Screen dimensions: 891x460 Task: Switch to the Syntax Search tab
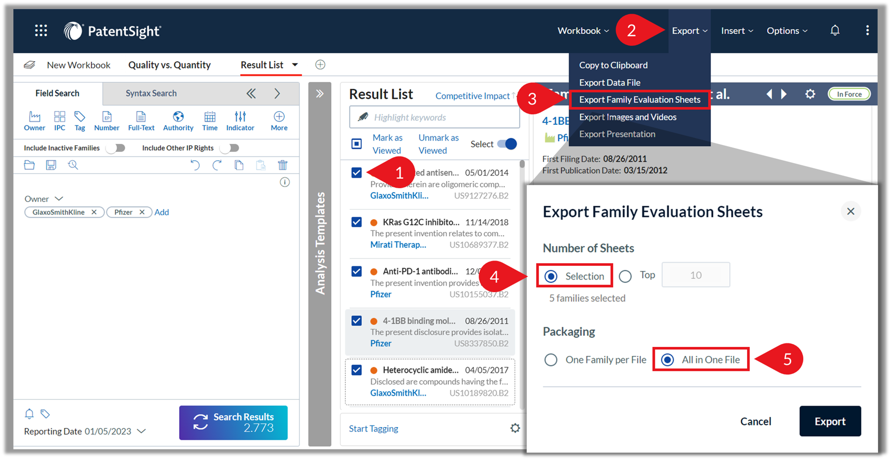pos(151,94)
